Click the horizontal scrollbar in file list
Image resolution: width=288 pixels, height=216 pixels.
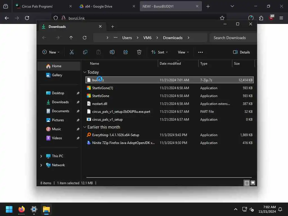[x=169, y=177]
